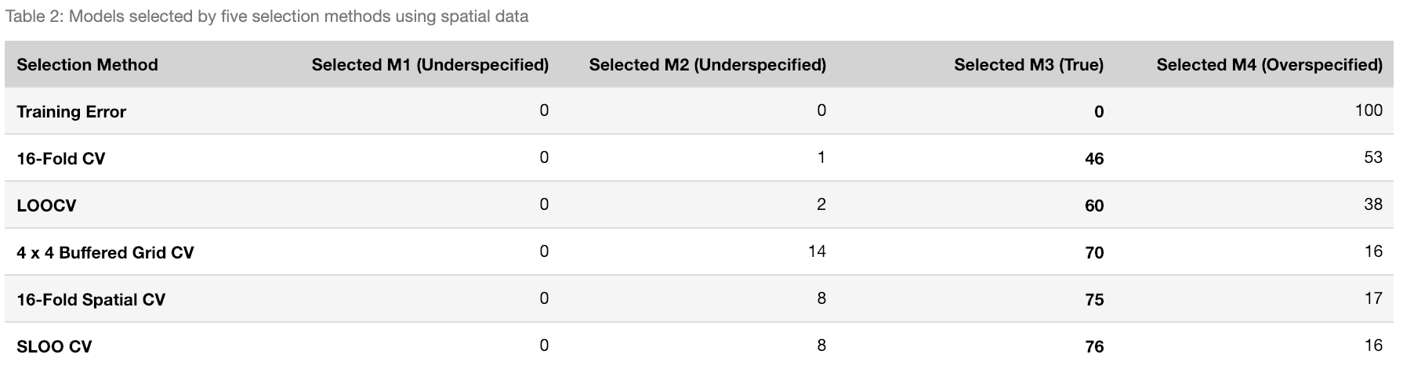The image size is (1403, 376).
Task: Click the Selected M4 (Overspecified) header
Action: pos(1269,65)
